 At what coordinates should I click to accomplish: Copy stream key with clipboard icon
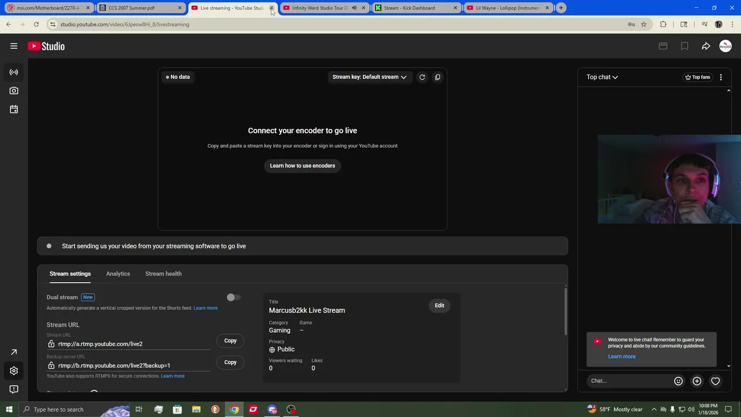coord(438,77)
